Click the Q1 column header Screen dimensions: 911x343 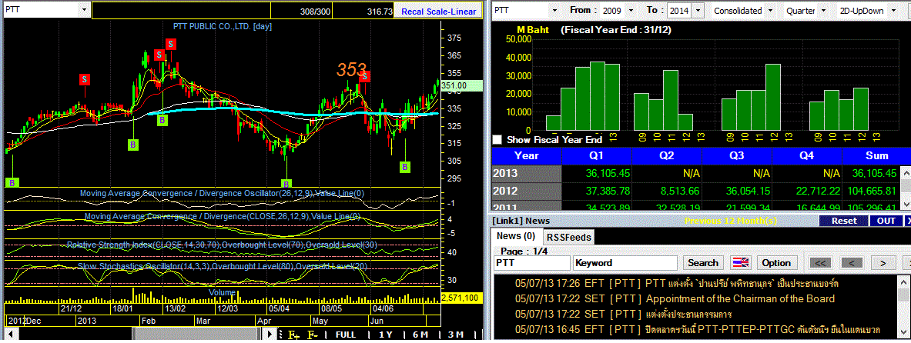tap(597, 155)
